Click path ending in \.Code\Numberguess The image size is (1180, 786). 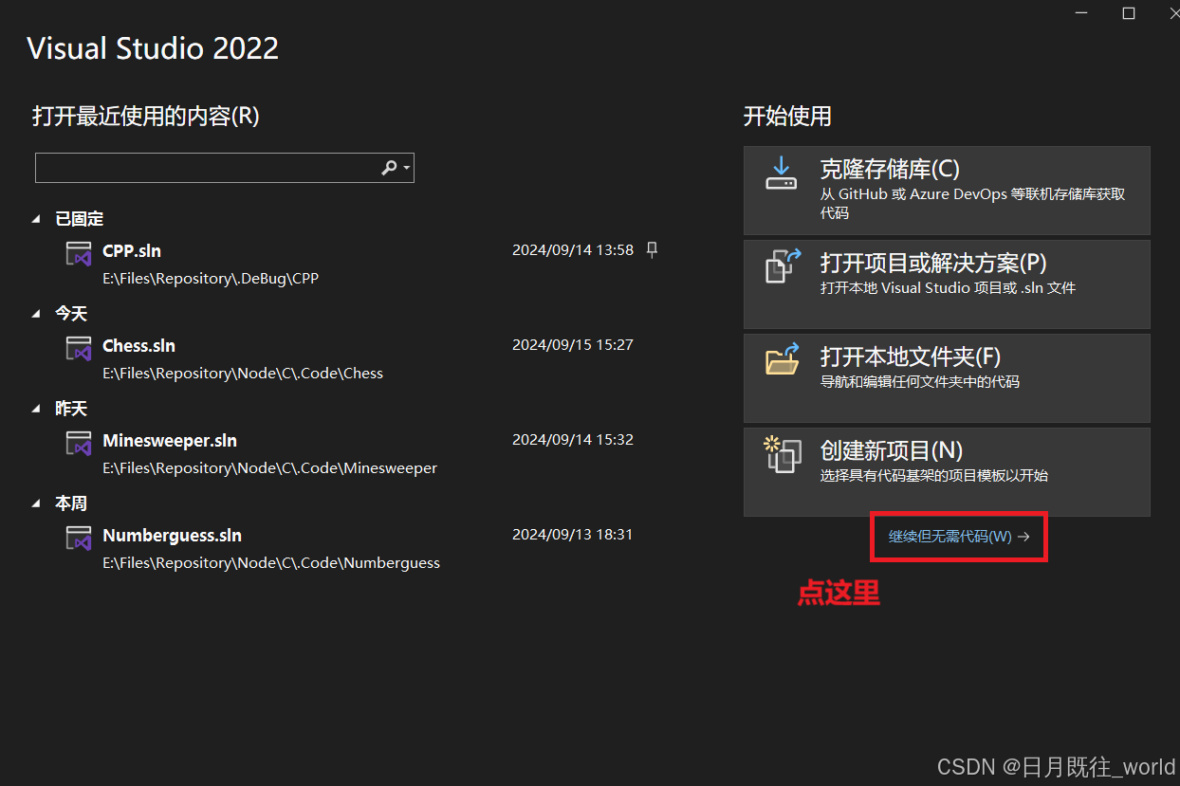point(271,563)
